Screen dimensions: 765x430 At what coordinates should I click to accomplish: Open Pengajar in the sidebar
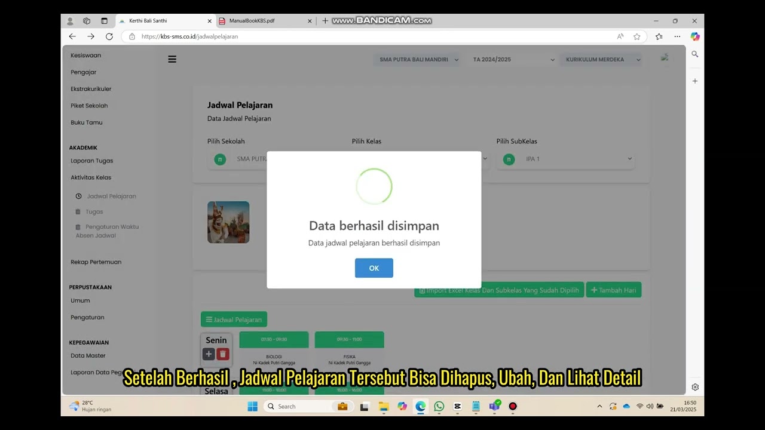coord(84,72)
